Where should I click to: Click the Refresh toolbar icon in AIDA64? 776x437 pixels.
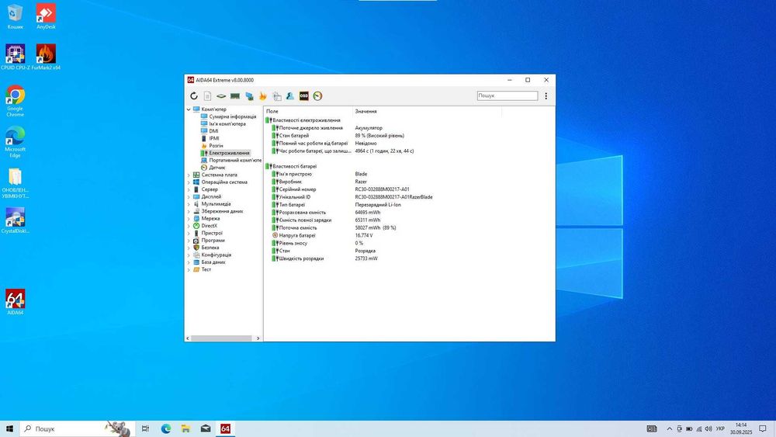click(x=194, y=96)
